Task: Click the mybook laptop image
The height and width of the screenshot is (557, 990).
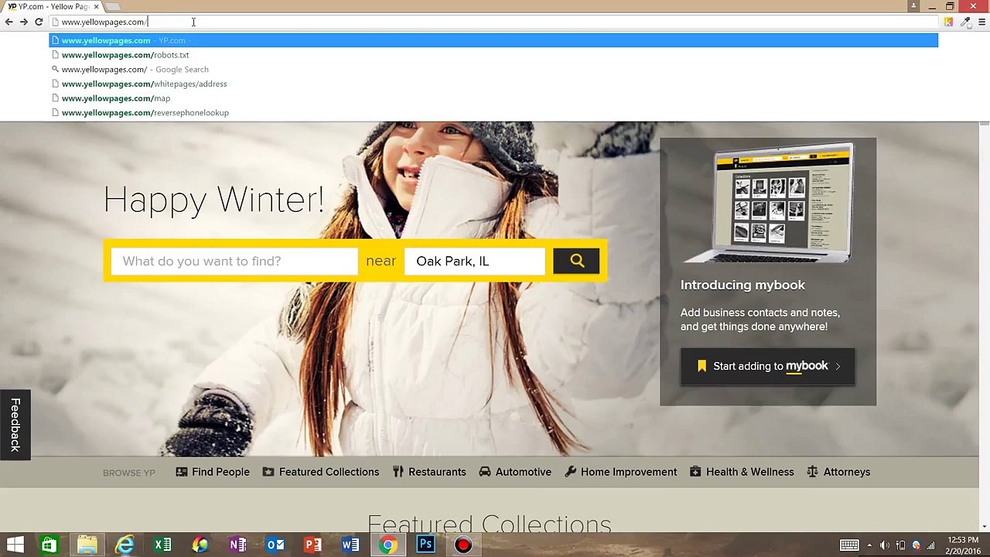Action: [769, 203]
